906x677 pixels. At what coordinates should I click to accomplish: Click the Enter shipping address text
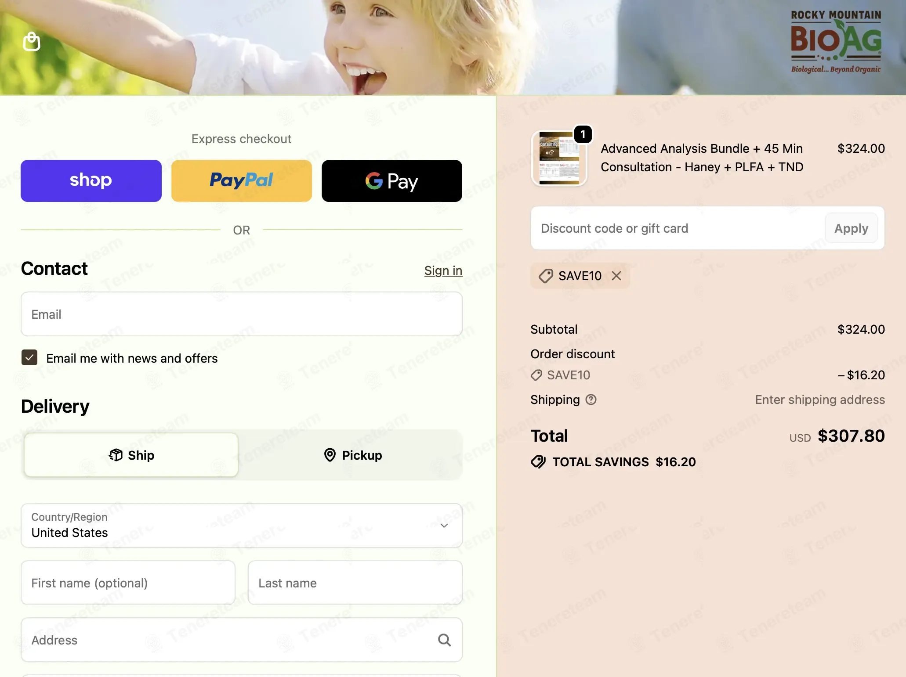click(x=820, y=400)
